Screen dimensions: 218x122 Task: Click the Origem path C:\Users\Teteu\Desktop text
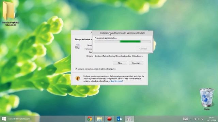click(119, 56)
